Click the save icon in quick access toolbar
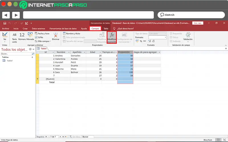 point(5,23)
